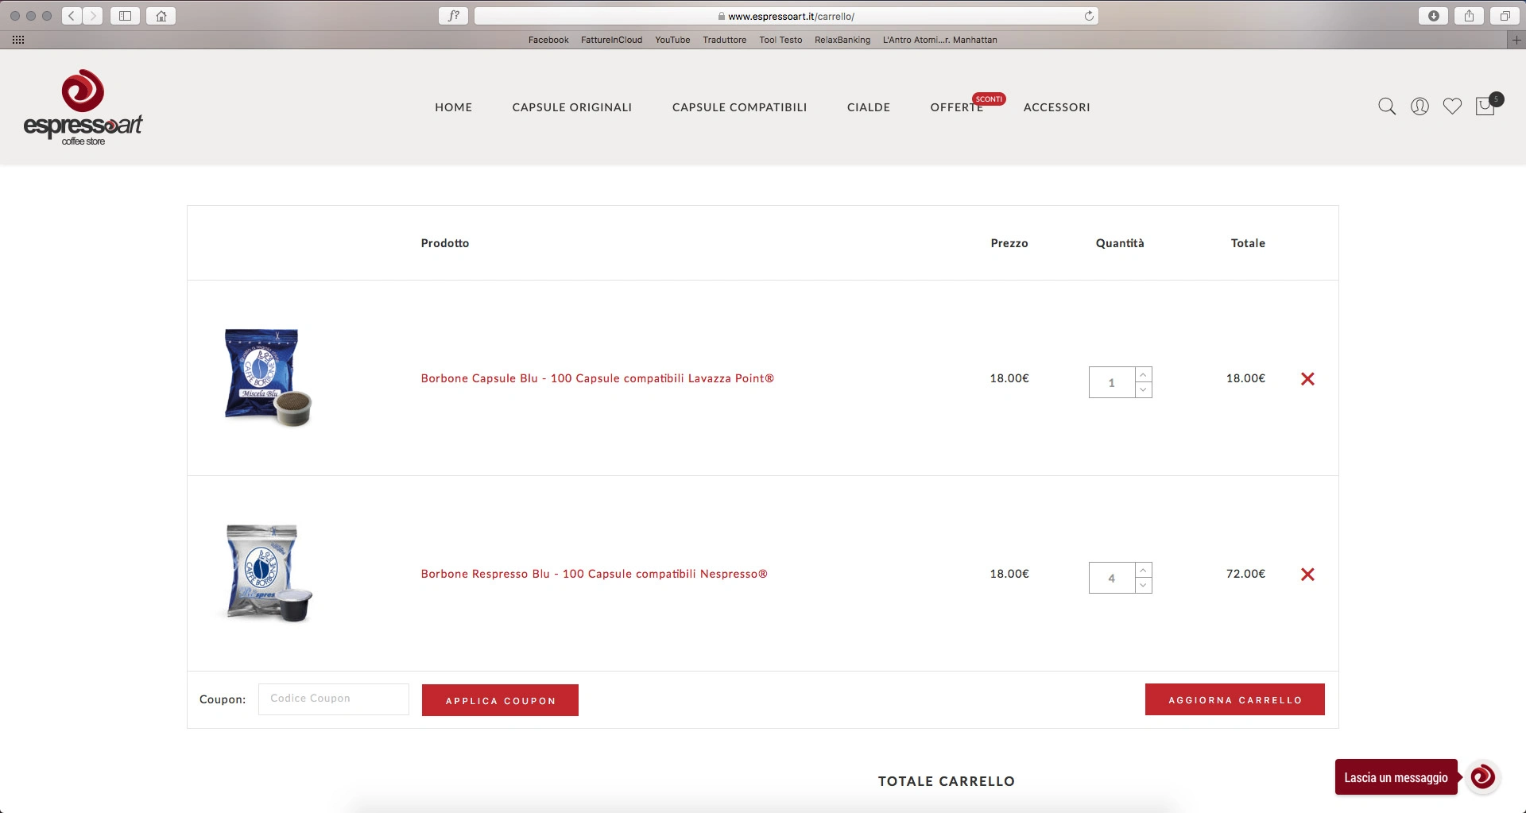Decrease quantity of Borbone Capsule Blu

click(1143, 390)
